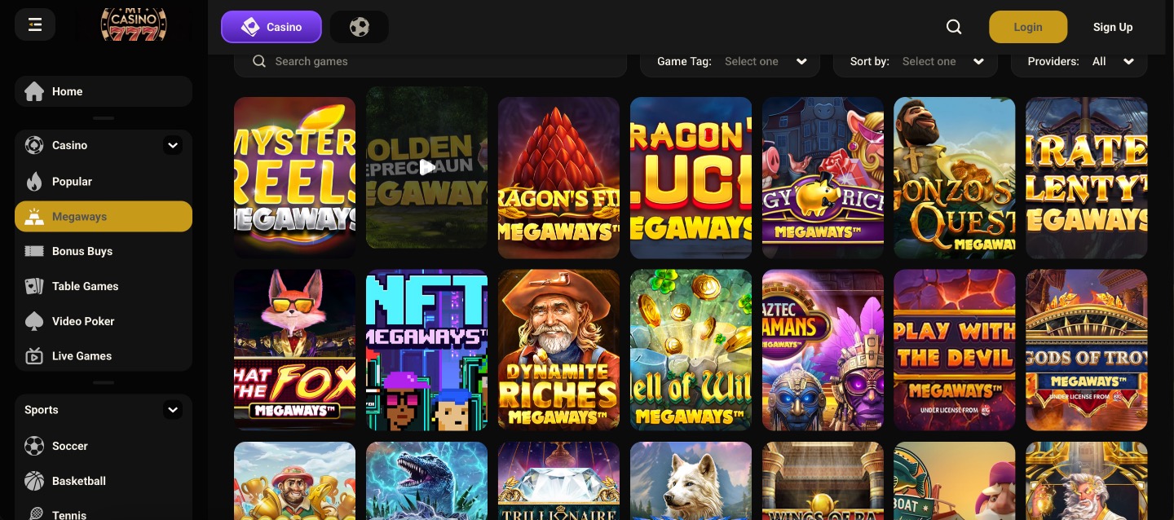Click the Sign Up link

[1113, 27]
